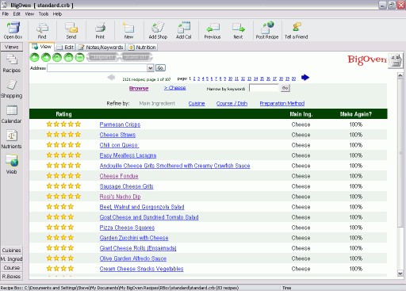406x291 pixels.
Task: Go to the Previous recipe icon
Action: click(213, 30)
